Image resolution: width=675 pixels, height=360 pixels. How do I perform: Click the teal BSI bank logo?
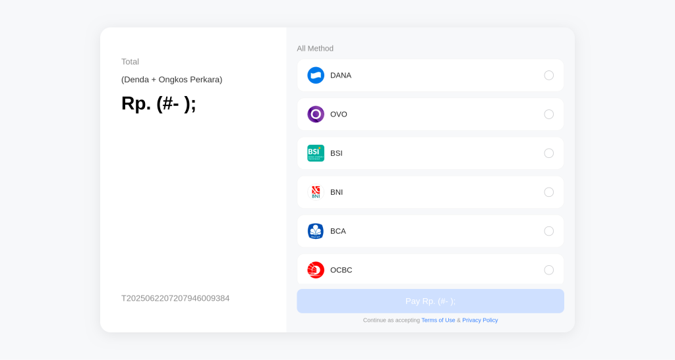click(x=316, y=153)
